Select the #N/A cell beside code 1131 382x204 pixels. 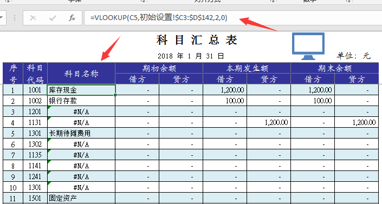(x=81, y=122)
